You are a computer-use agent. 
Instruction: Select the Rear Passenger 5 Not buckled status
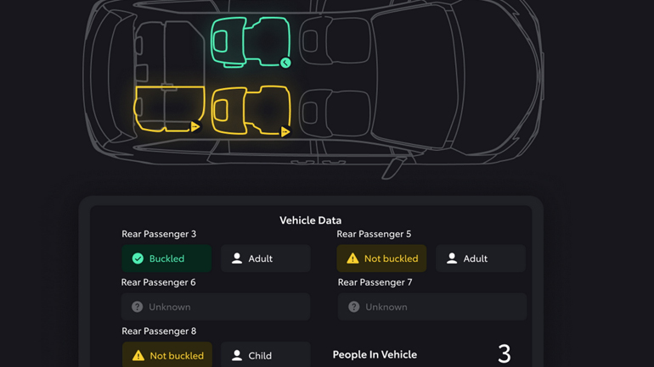[x=381, y=259]
